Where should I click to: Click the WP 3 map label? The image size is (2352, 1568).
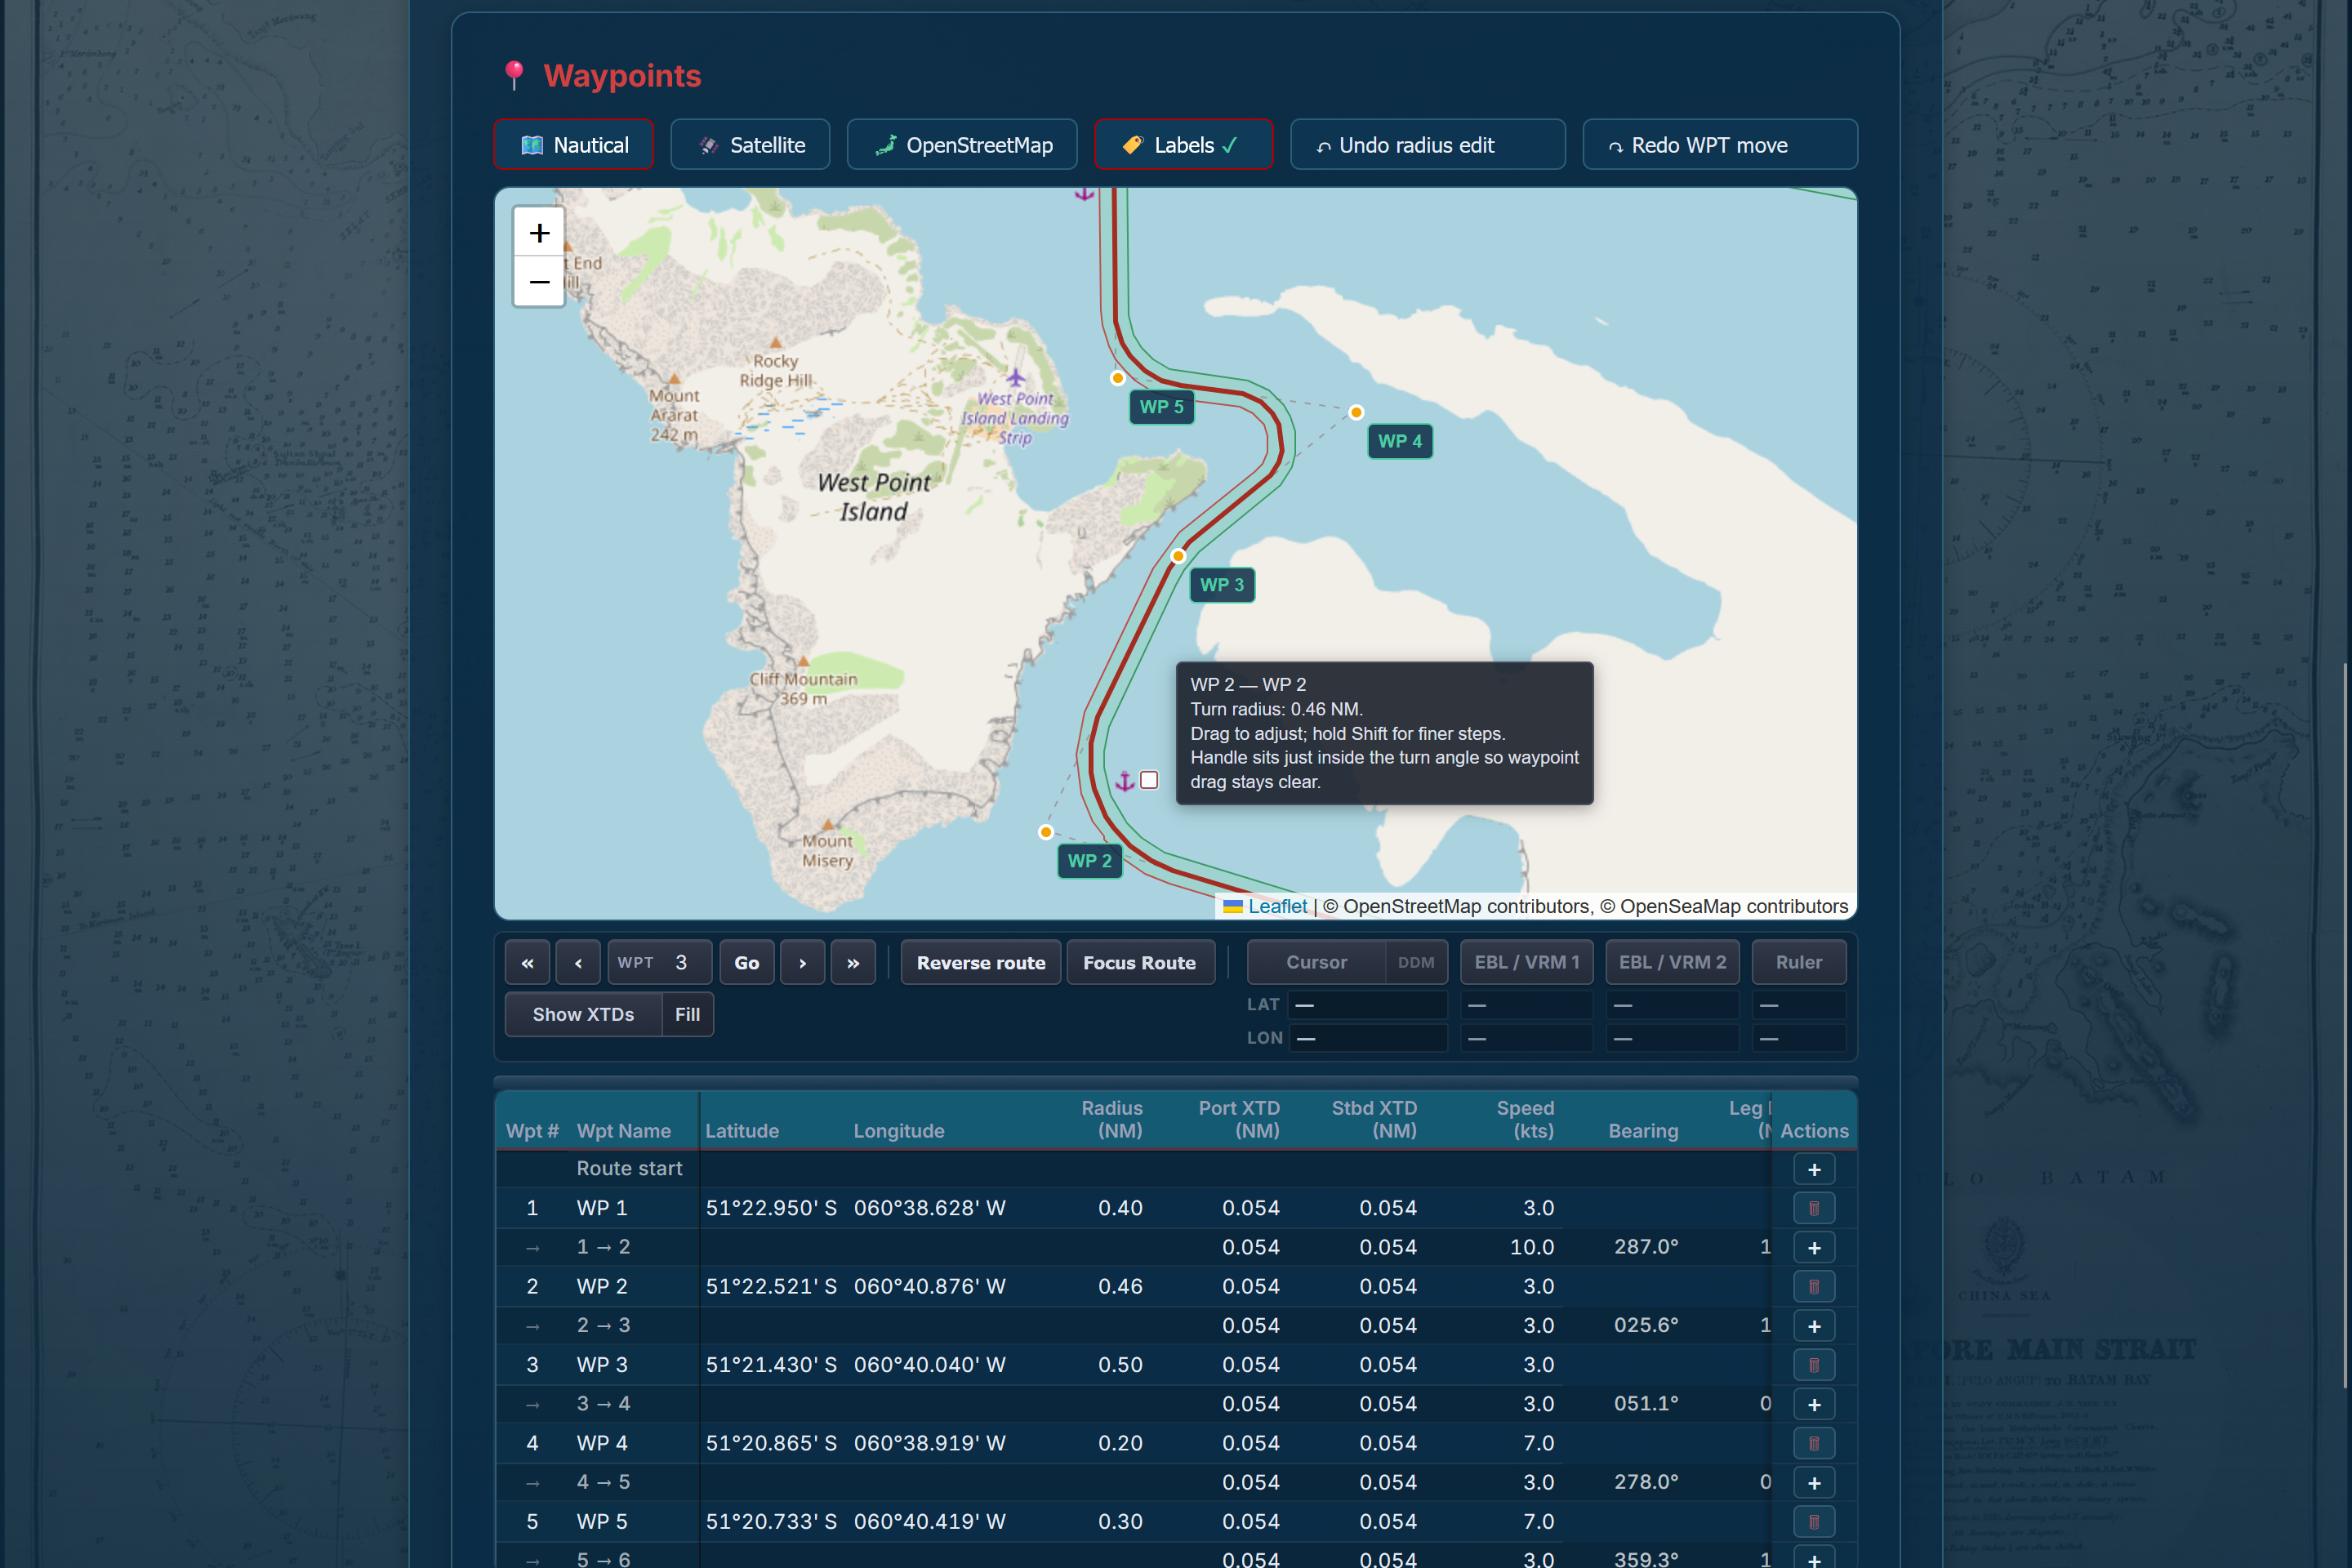tap(1221, 585)
